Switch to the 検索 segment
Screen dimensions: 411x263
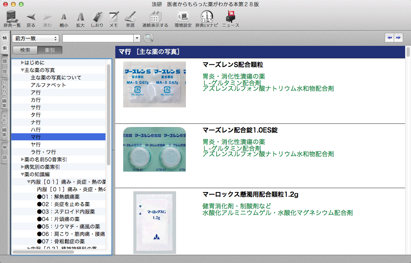25,50
